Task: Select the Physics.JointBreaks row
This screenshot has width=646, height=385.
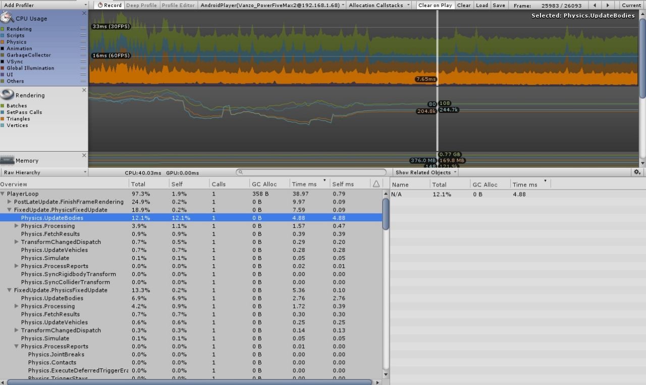Action: 191,355
